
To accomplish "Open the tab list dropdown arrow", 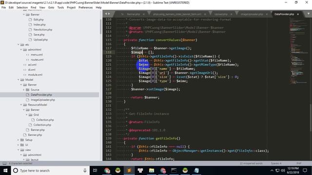I will [x=309, y=14].
